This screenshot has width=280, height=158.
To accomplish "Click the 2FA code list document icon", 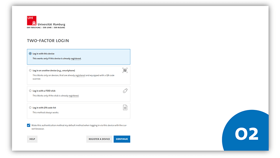I will 125,108.
